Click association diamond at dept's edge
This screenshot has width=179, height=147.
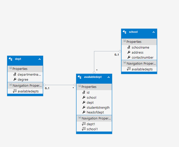pos(44,85)
